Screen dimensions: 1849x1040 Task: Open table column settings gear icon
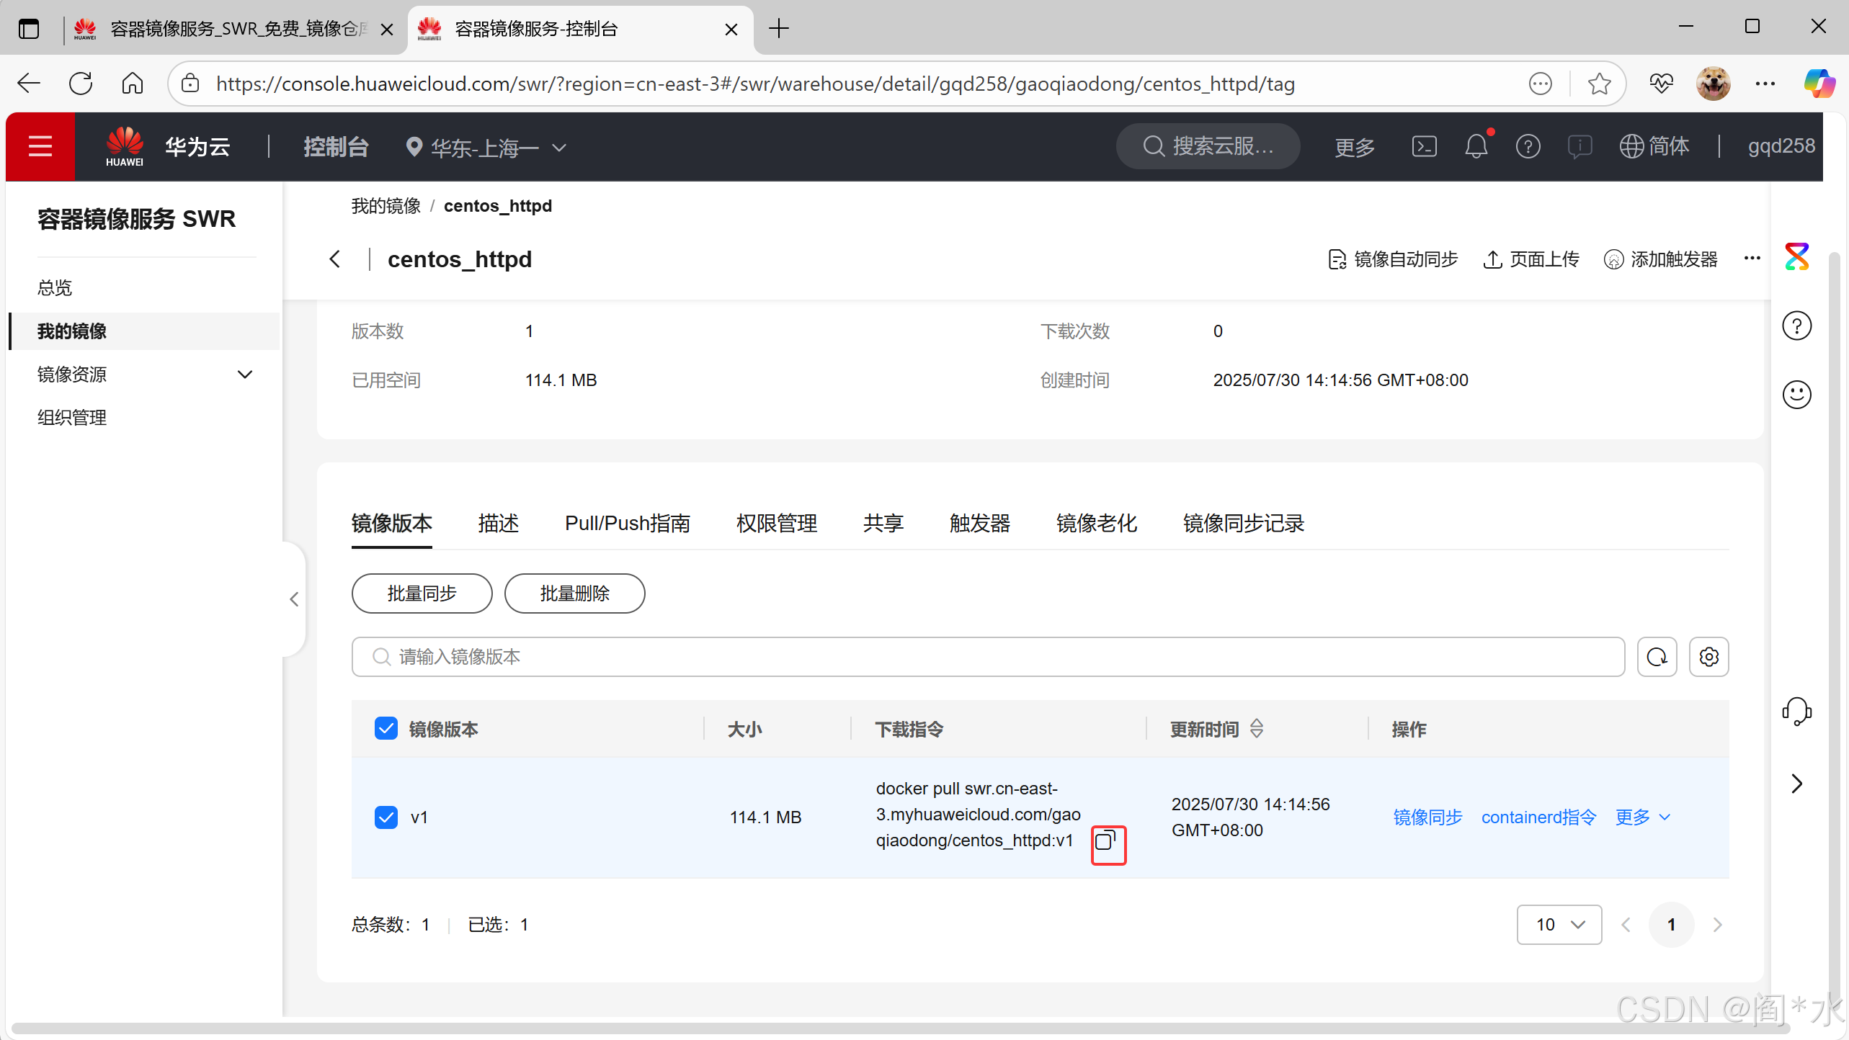coord(1708,657)
